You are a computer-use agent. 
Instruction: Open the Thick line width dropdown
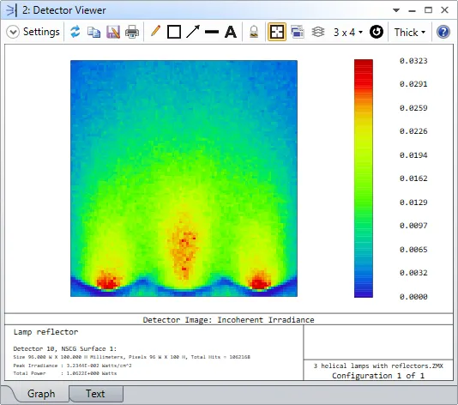410,32
